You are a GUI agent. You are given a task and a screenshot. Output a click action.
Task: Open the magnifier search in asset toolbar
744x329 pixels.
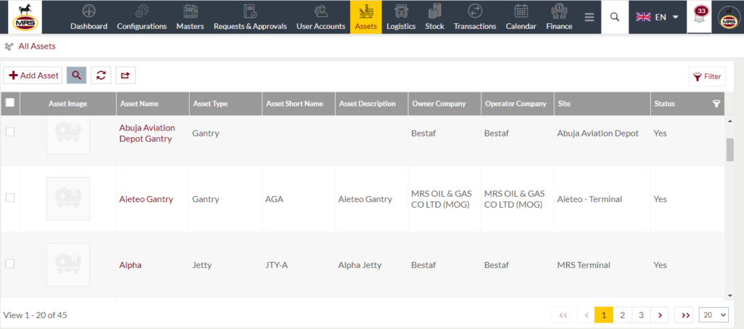click(76, 76)
